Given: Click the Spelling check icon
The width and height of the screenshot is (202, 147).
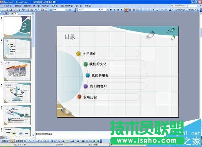Looking at the screenshot, I should click(23, 10).
